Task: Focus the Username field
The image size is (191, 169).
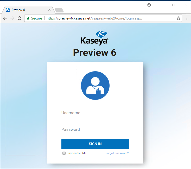Action: coord(95,113)
